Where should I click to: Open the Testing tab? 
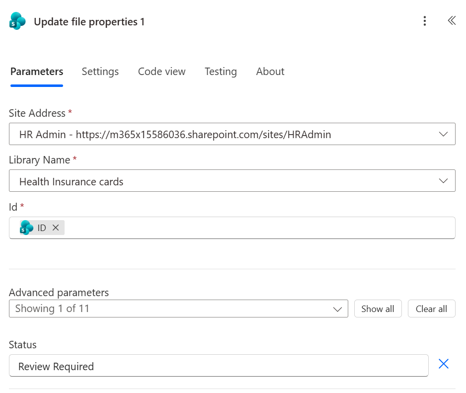[x=221, y=72]
